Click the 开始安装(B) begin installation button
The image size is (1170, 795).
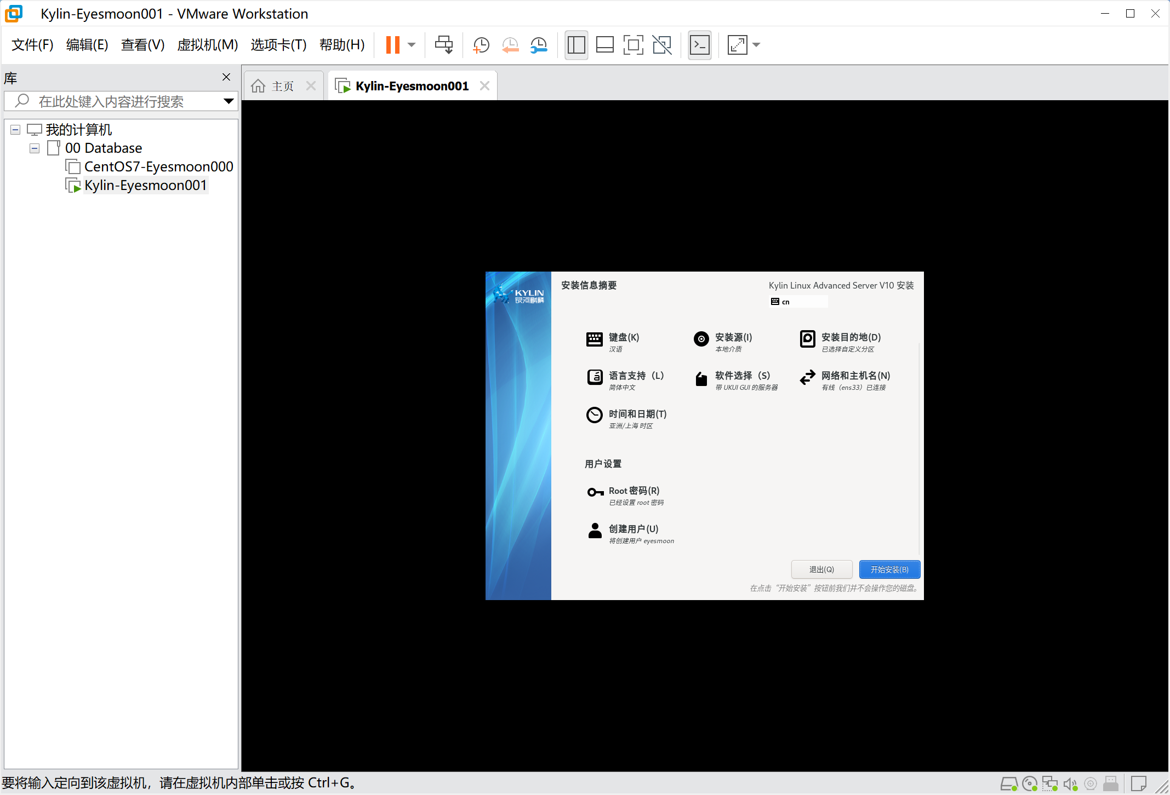pos(889,569)
